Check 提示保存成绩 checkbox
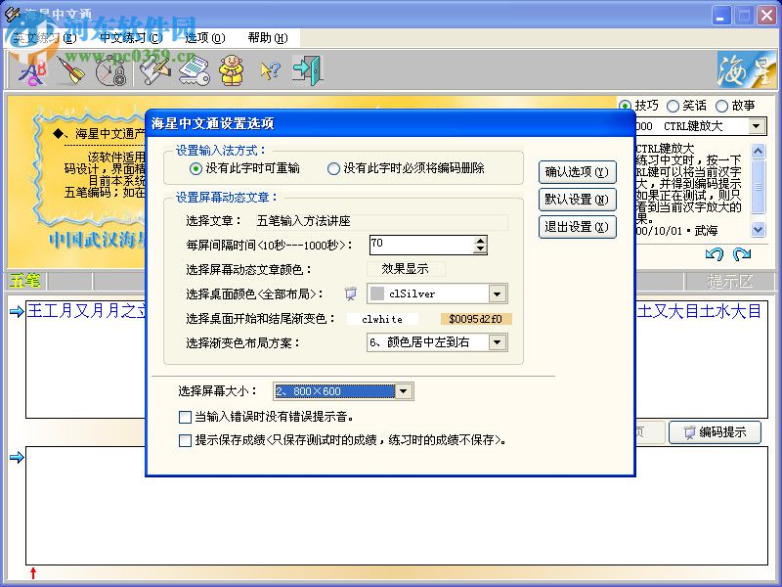This screenshot has height=587, width=782. (x=185, y=440)
